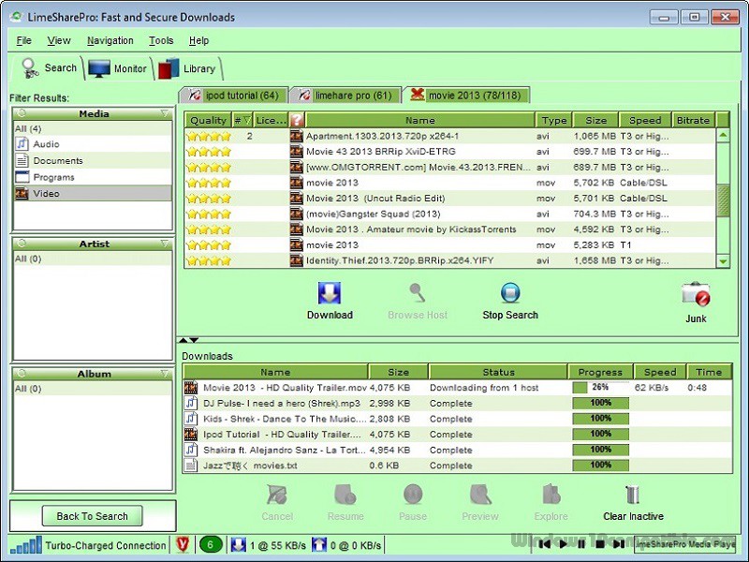Click progress bar for Jazz movies.txt

(600, 465)
